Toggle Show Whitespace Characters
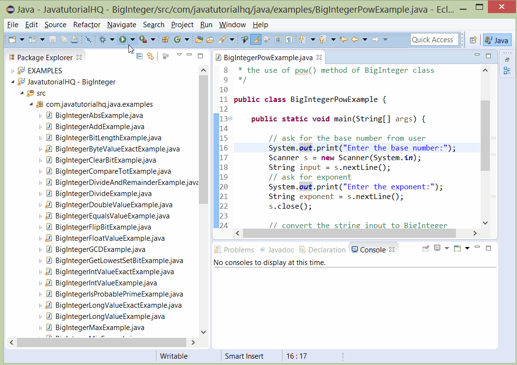Image resolution: width=517 pixels, height=365 pixels. pos(289,39)
